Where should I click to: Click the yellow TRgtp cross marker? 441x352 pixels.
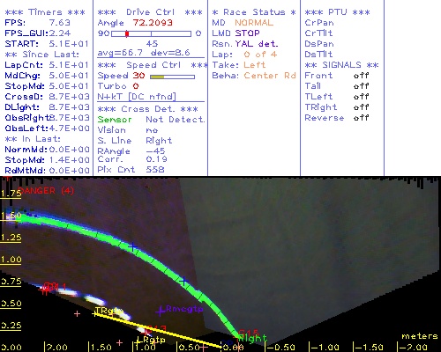(x=94, y=314)
